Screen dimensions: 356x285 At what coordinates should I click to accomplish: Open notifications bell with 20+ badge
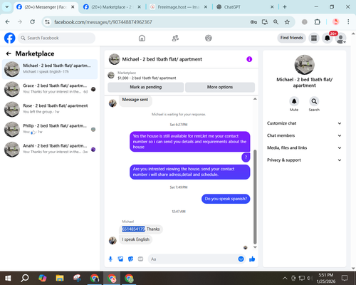point(328,38)
